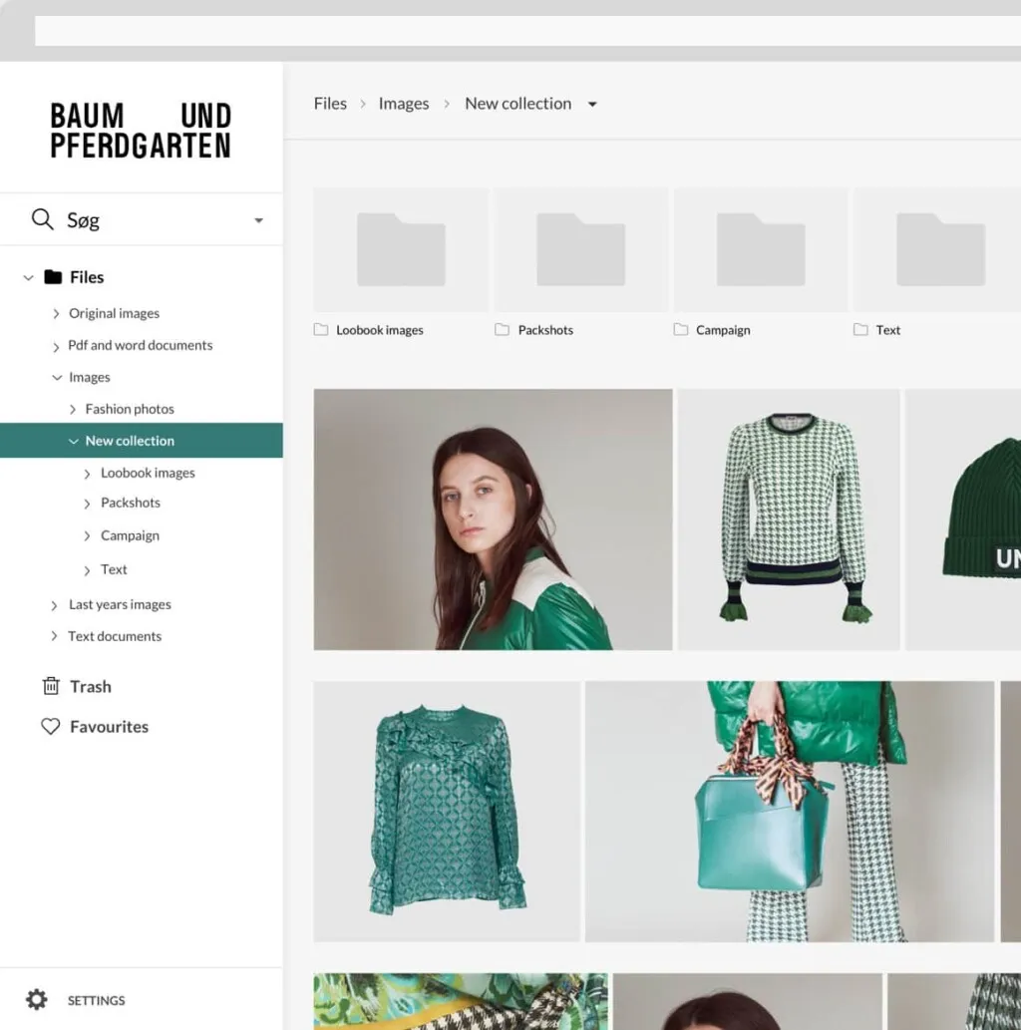
Task: Open the Packshots folder tile
Action: click(x=581, y=249)
